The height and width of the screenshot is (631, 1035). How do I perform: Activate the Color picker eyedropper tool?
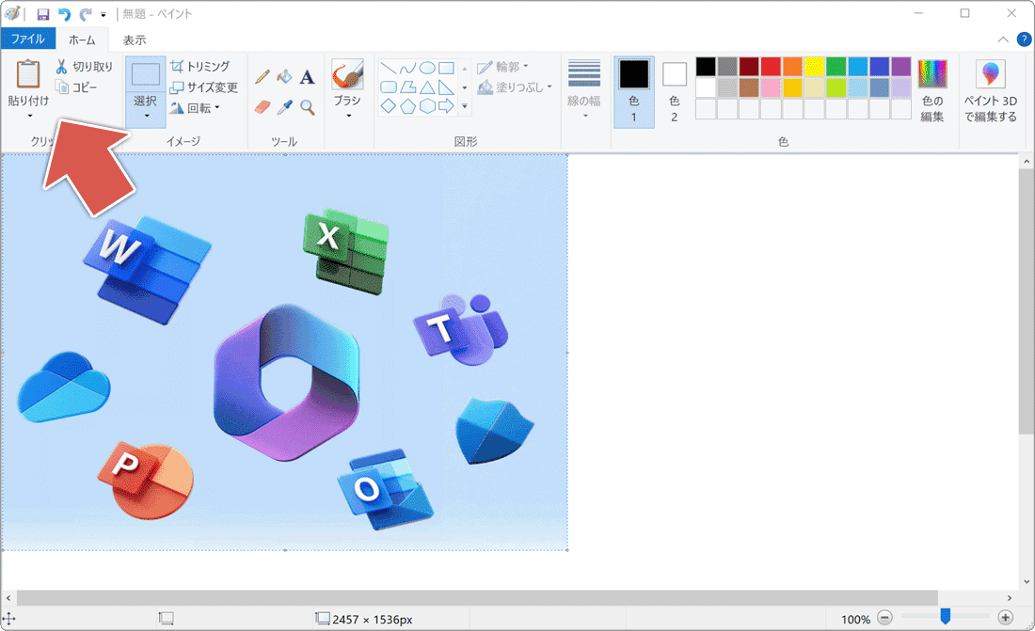pyautogui.click(x=285, y=107)
